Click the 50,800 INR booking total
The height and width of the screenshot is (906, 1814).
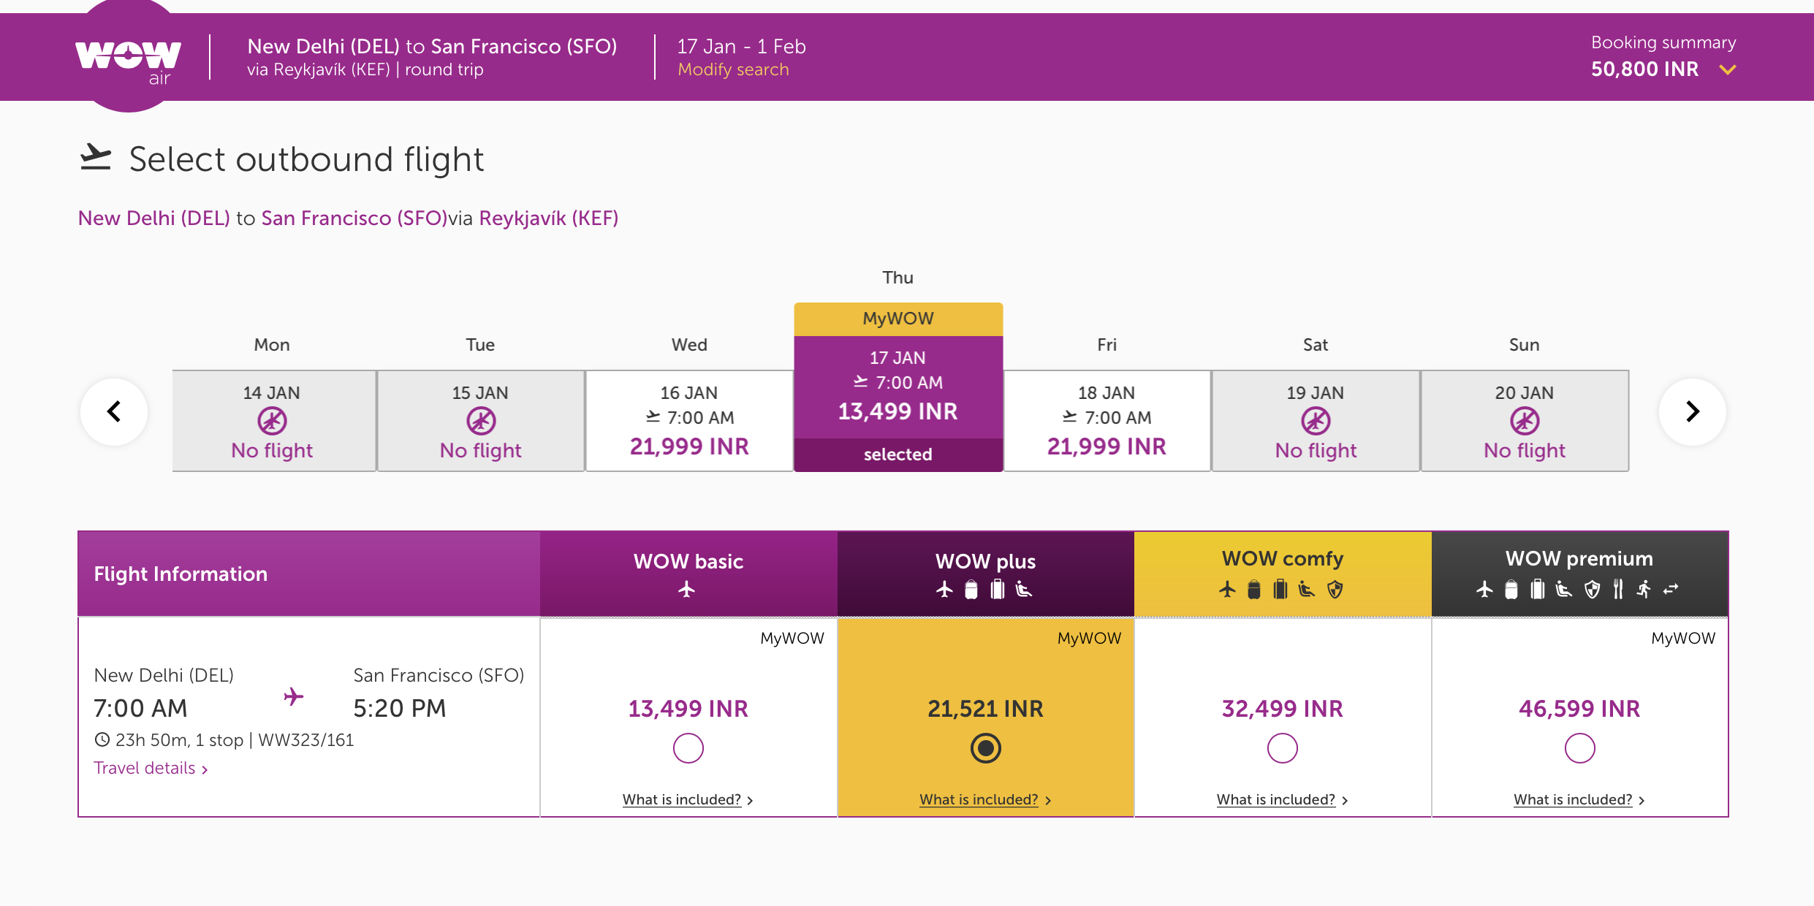[x=1644, y=69]
